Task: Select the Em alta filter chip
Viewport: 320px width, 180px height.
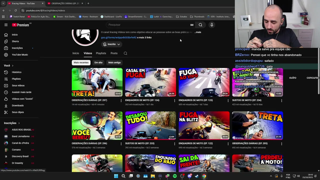Action: tap(98, 62)
